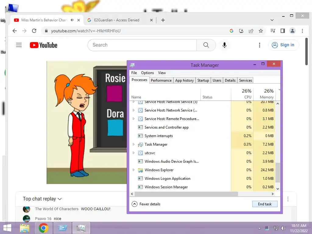This screenshot has height=234, width=312.
Task: Open the Top chat replay dropdown
Action: pos(42,199)
